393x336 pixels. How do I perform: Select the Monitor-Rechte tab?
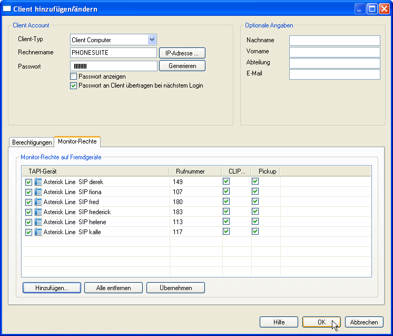77,142
